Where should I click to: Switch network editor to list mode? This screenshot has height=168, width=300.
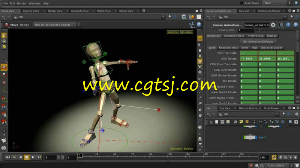[217, 122]
